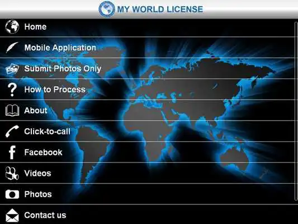The image size is (298, 224).
Task: Open the Contact us entry
Action: coord(147,214)
